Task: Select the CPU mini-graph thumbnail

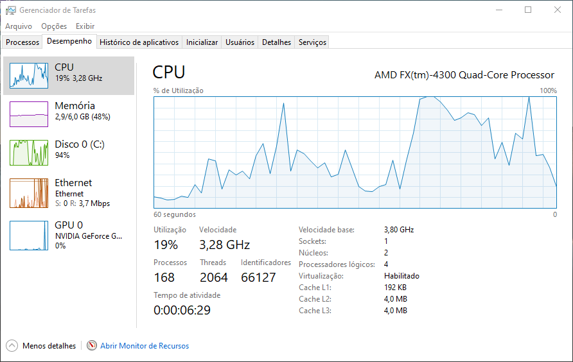Action: click(x=29, y=76)
